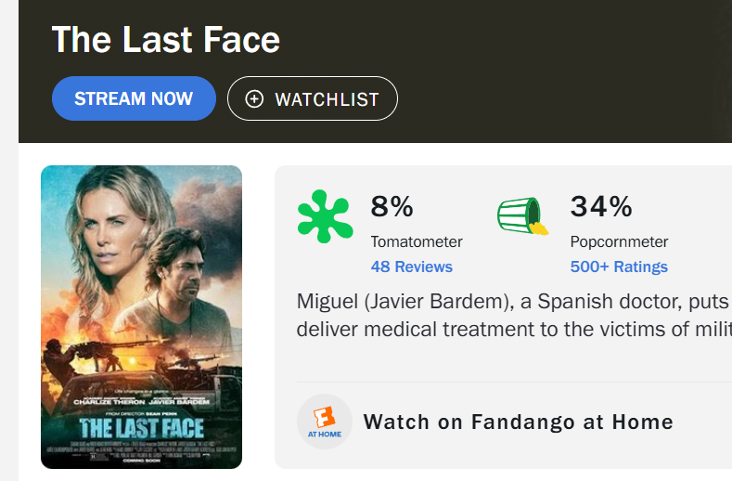Click the 34% Popcornmeter score
This screenshot has height=481, width=732.
coord(600,206)
